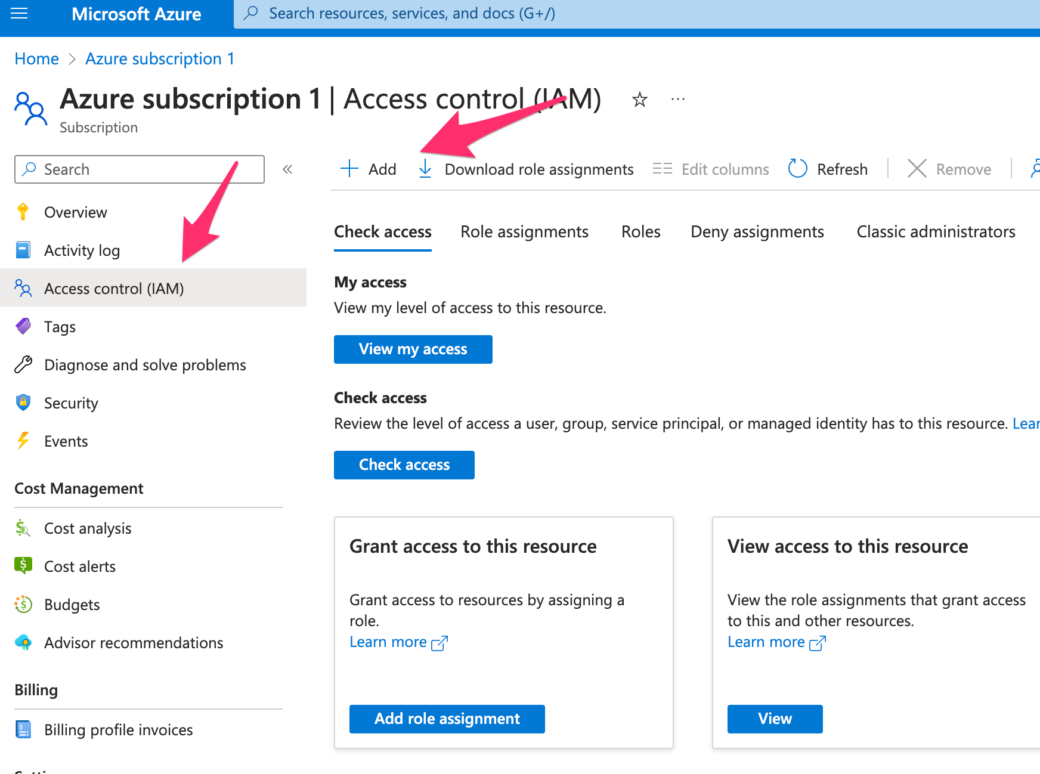Open Security in the sidebar
Screen dimensions: 1040x774
click(153, 403)
